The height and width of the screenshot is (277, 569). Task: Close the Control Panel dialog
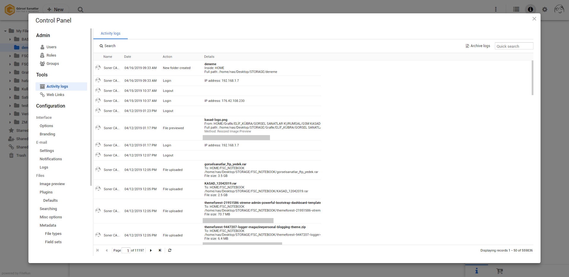(534, 19)
